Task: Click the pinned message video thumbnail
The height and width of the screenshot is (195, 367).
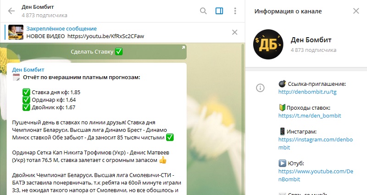Action: (x=16, y=32)
